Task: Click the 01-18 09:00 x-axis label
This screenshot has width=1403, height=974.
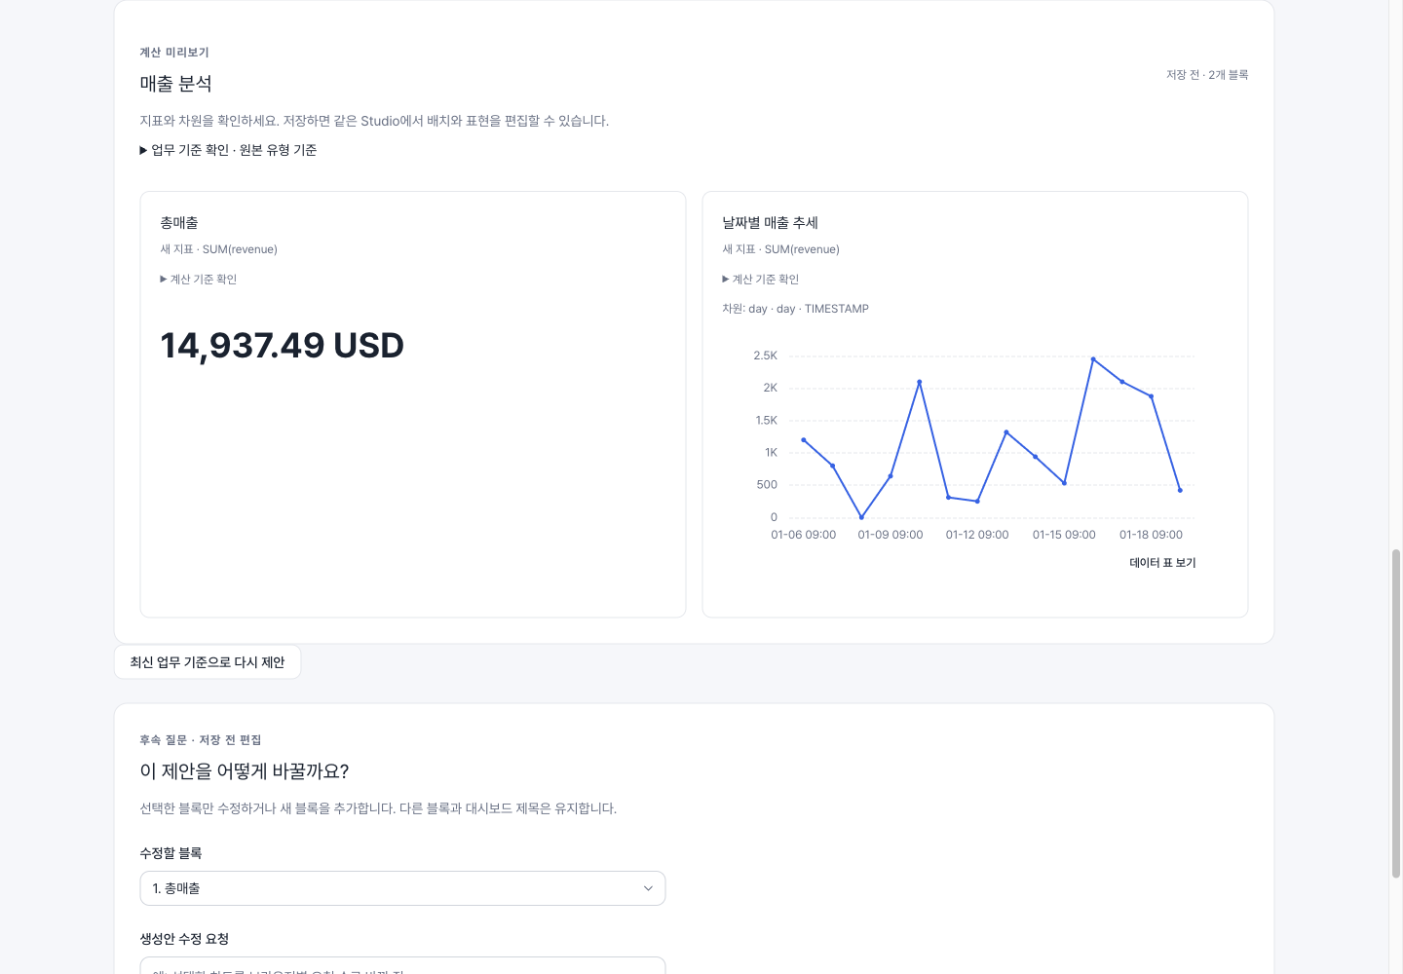Action: [x=1152, y=535]
